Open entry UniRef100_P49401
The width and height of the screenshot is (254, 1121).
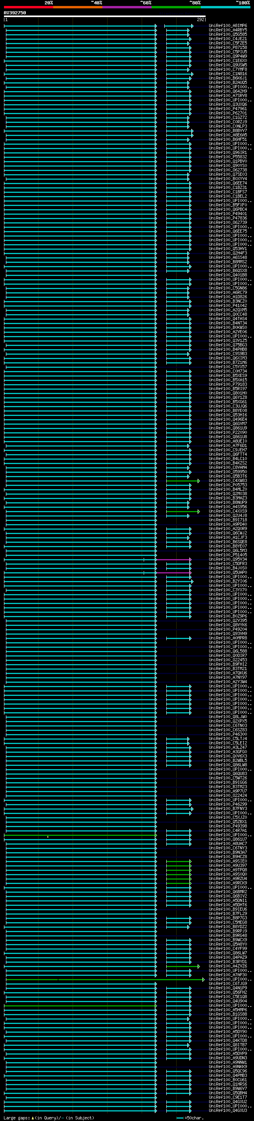(x=228, y=214)
